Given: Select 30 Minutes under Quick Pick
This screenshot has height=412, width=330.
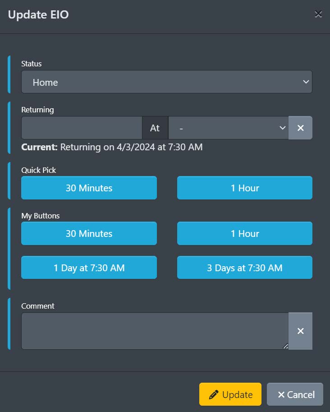Looking at the screenshot, I should pos(89,188).
